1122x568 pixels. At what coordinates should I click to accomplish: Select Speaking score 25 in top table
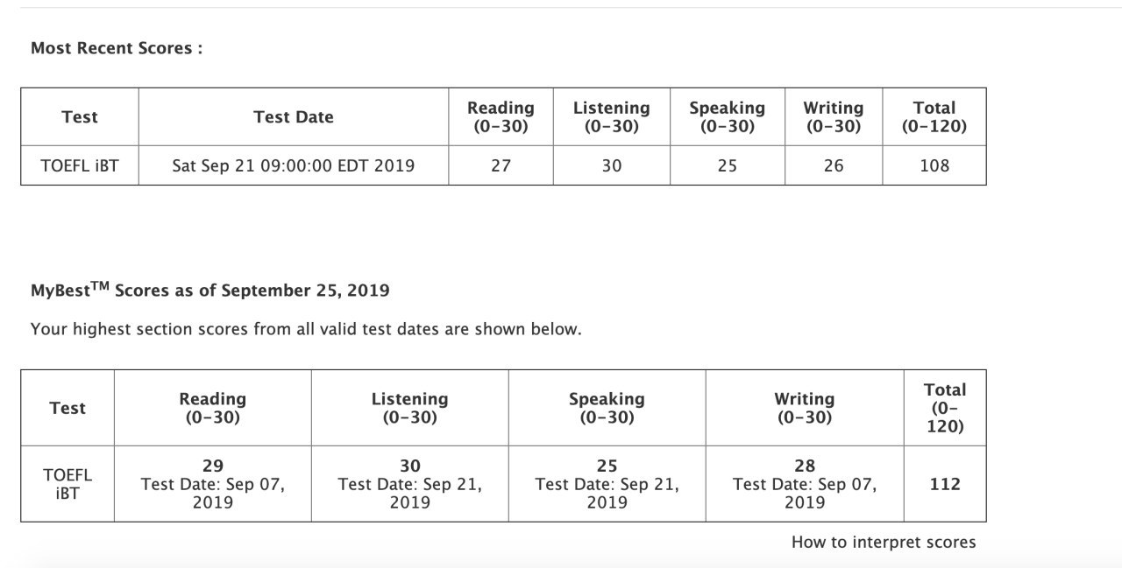[x=728, y=165]
